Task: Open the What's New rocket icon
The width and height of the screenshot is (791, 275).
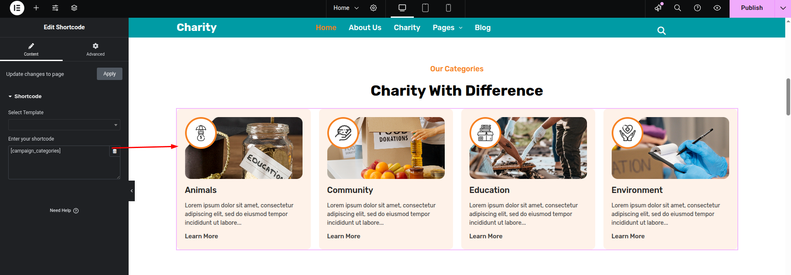Action: [x=658, y=8]
